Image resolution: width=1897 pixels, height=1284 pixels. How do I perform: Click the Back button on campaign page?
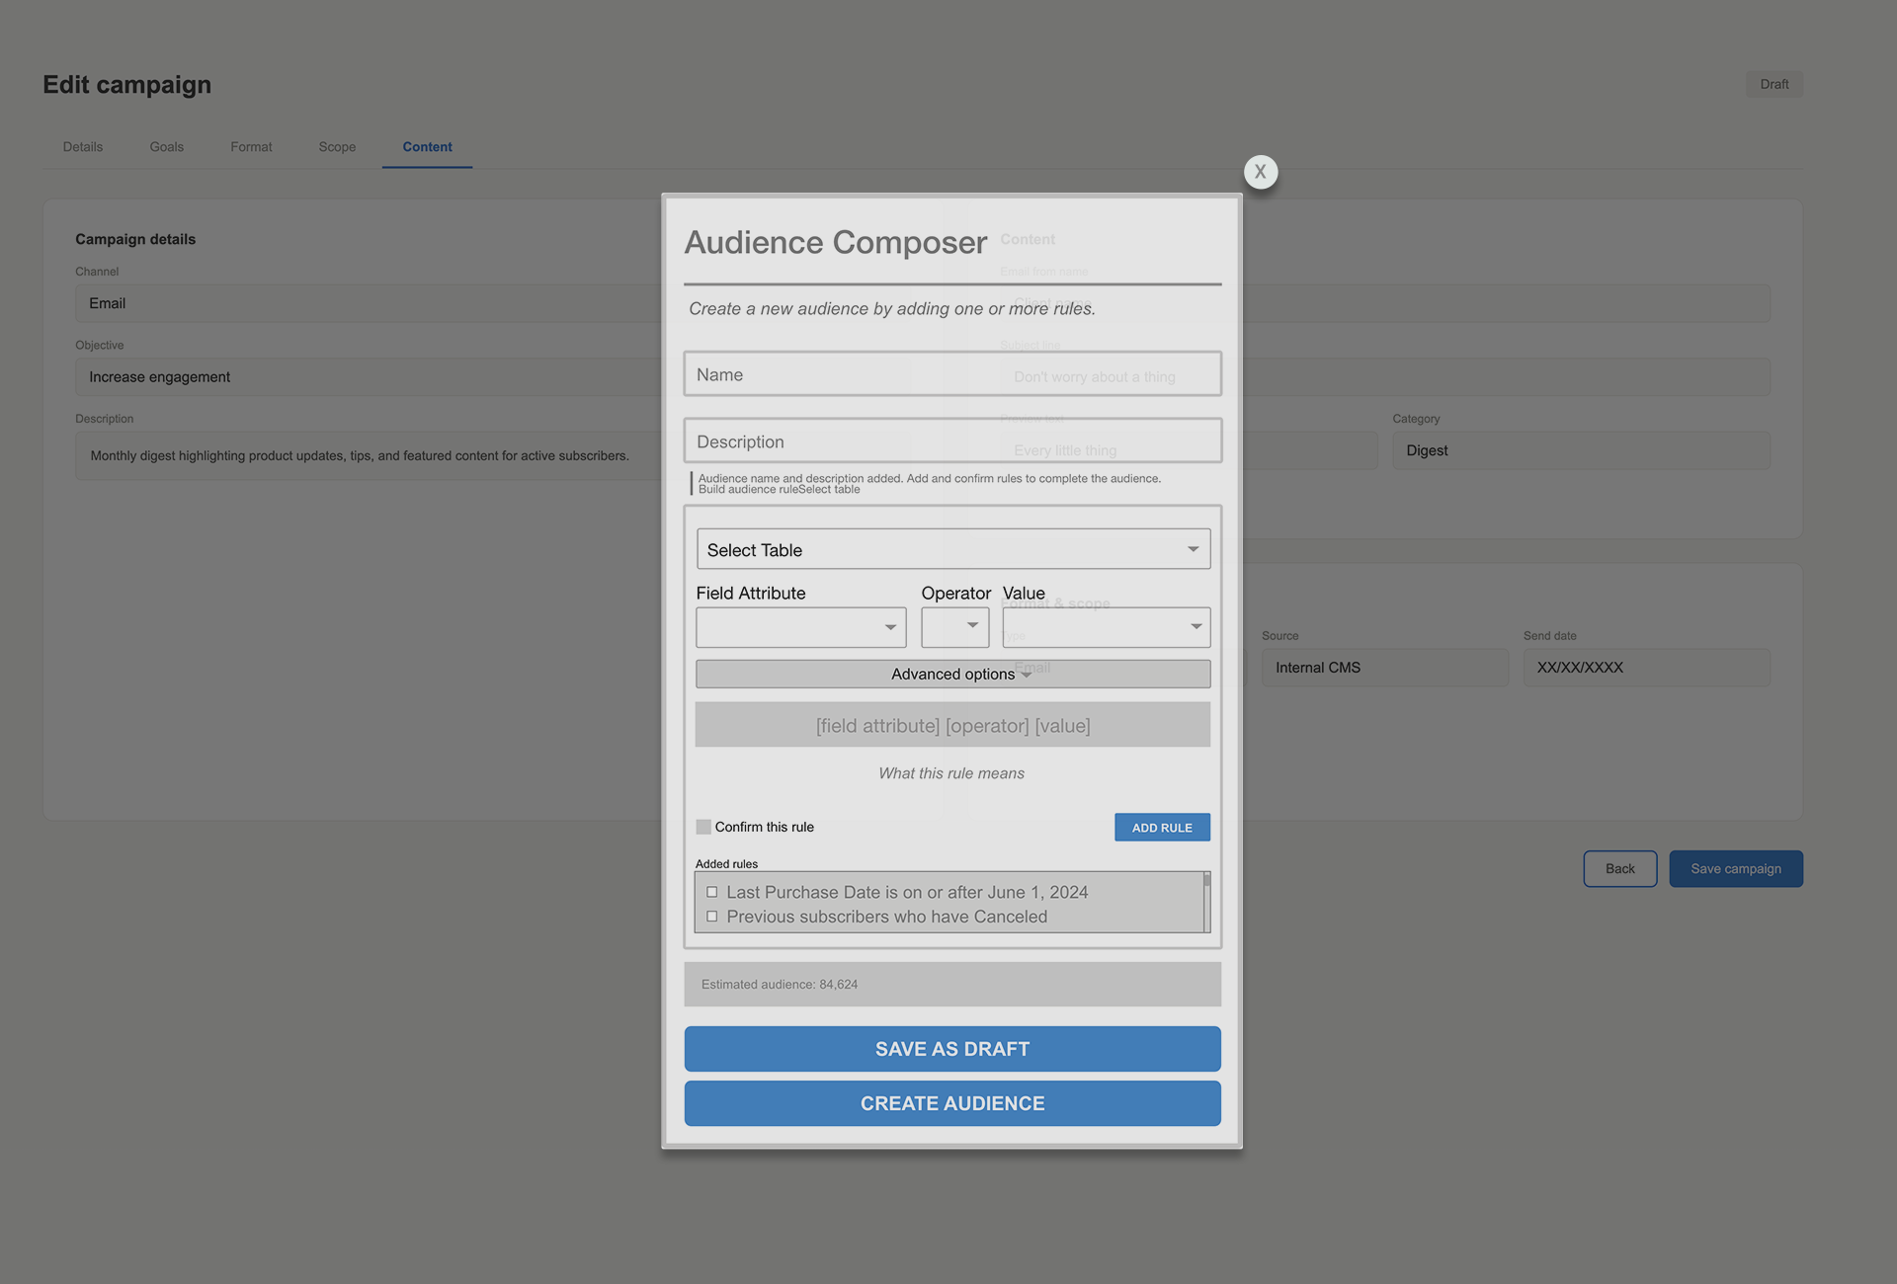[1619, 869]
